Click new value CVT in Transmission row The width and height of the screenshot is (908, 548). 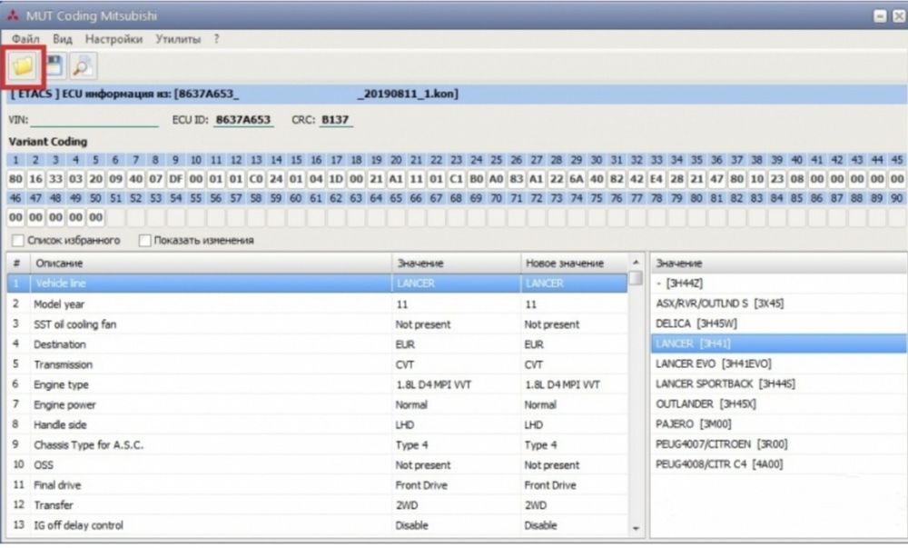(533, 365)
